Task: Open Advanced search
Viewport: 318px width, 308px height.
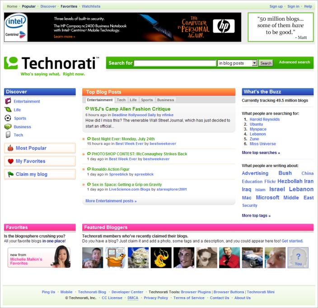Action: [x=295, y=62]
